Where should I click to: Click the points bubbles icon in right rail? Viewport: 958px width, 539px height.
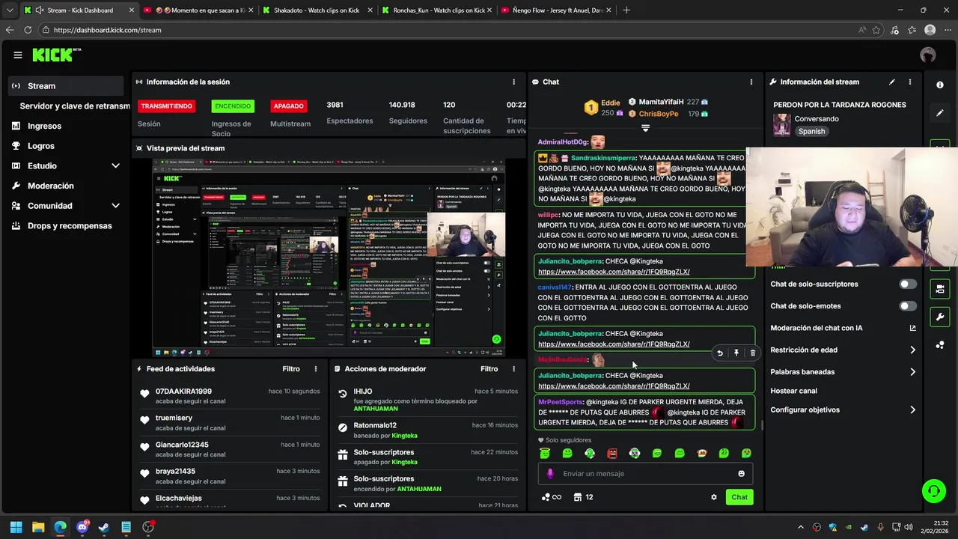(x=940, y=345)
